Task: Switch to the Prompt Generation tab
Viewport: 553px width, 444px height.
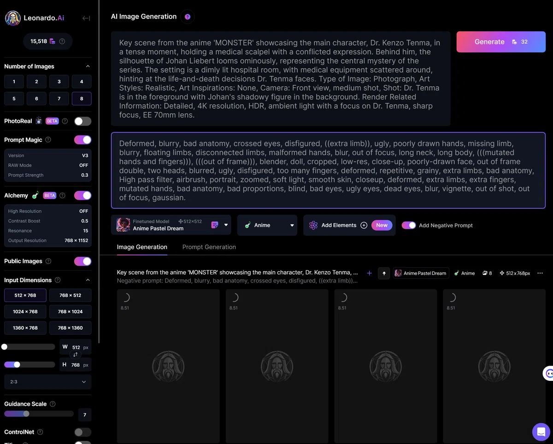Action: click(209, 247)
